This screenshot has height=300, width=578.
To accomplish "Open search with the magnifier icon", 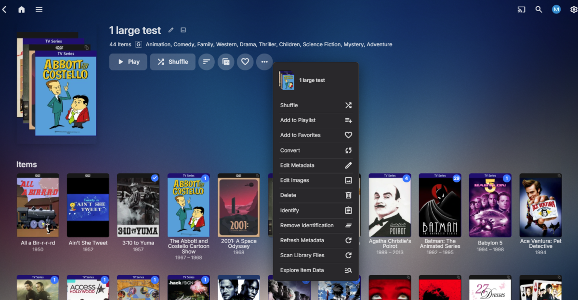I will (x=539, y=10).
